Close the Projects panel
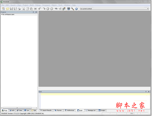The width and height of the screenshot is (152, 116). [x=36, y=12]
